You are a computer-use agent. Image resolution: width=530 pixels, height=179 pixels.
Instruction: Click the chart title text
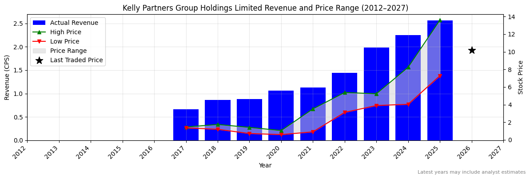point(265,8)
